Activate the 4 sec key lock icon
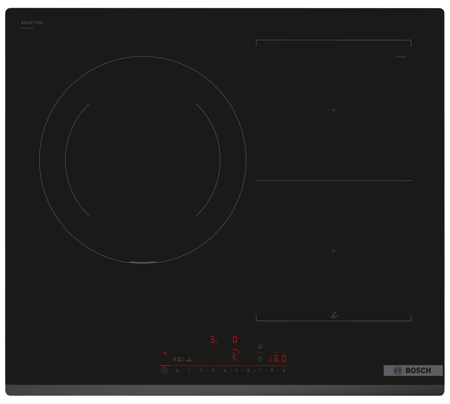Screen dimensions: 450x404 [179, 359]
